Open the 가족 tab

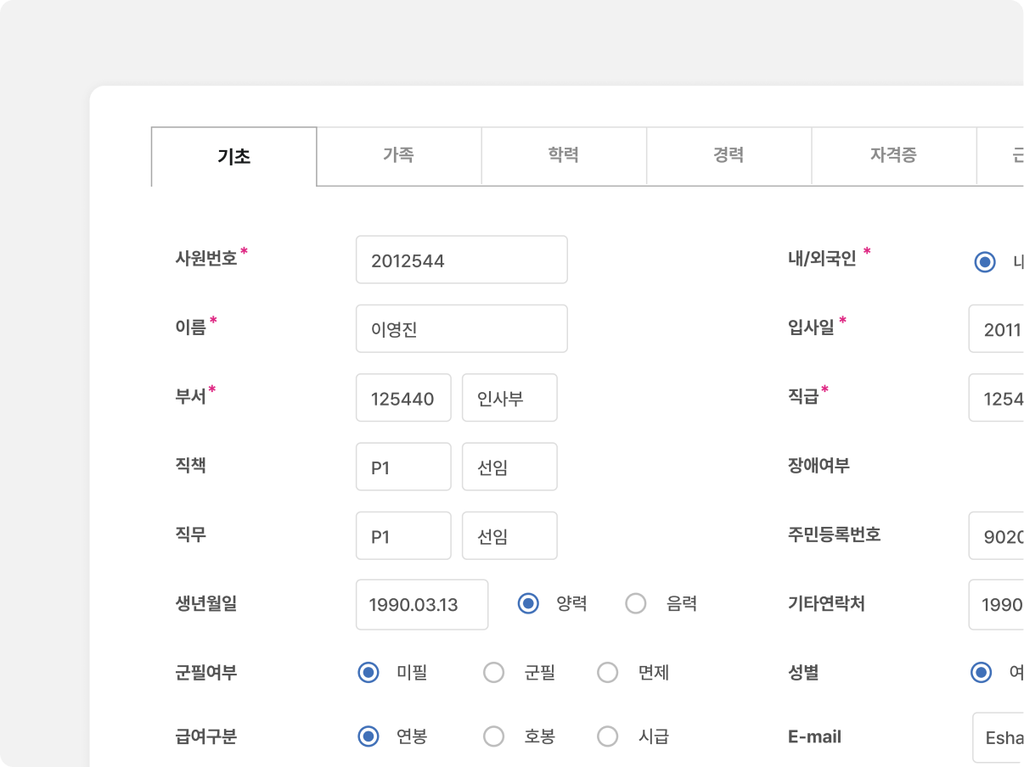click(x=399, y=155)
